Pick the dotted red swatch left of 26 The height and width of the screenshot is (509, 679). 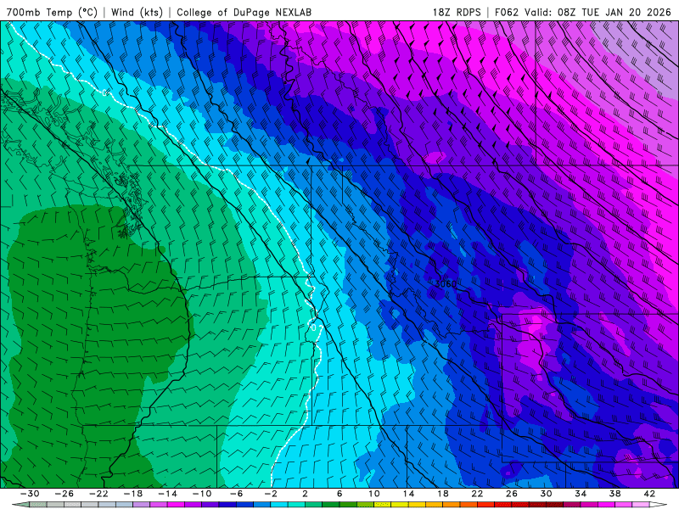503,505
